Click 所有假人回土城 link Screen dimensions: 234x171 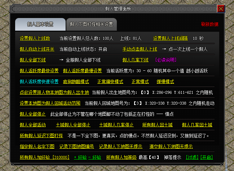click(158, 125)
